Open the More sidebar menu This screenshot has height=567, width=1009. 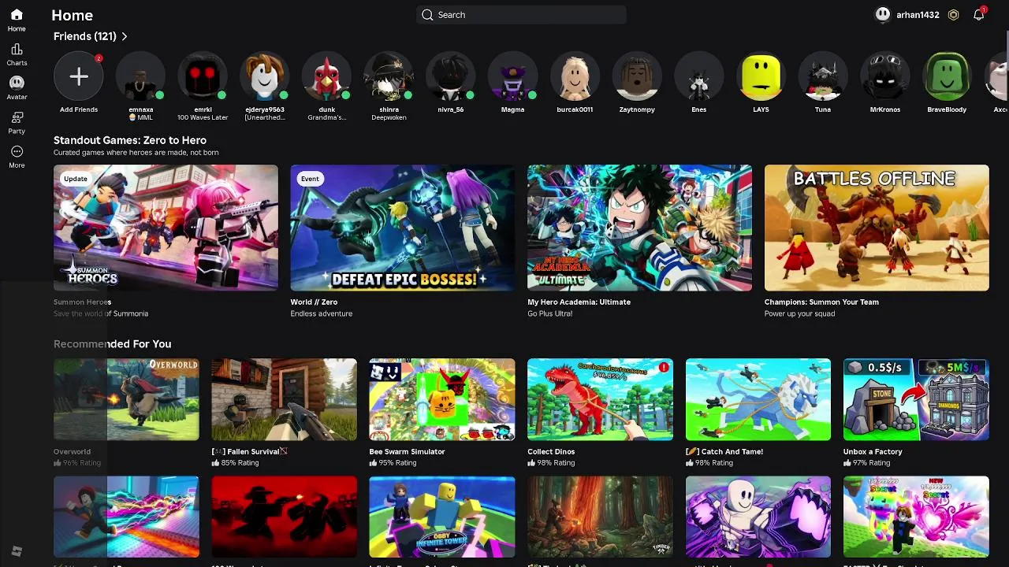tap(17, 151)
